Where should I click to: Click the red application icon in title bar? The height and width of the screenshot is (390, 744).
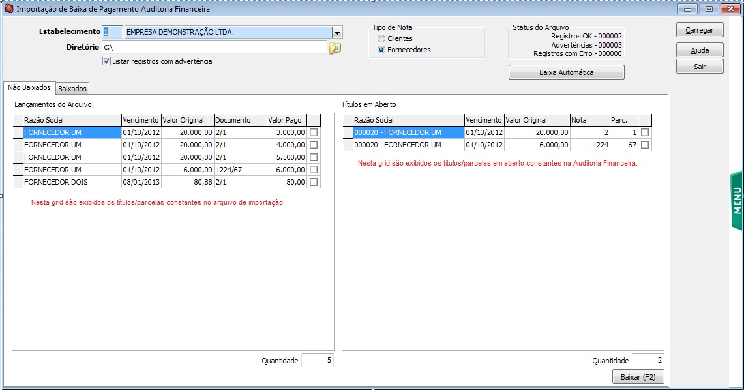click(x=8, y=9)
